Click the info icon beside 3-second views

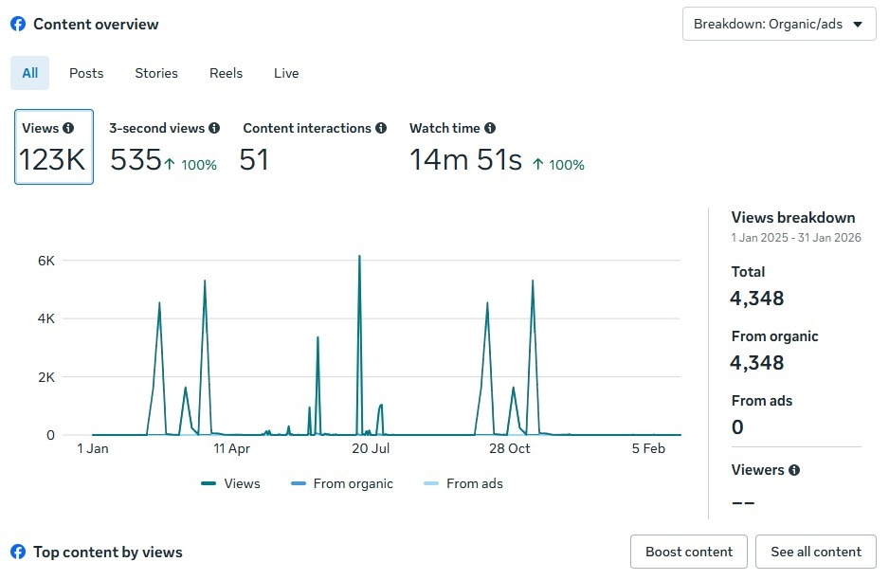tap(214, 128)
